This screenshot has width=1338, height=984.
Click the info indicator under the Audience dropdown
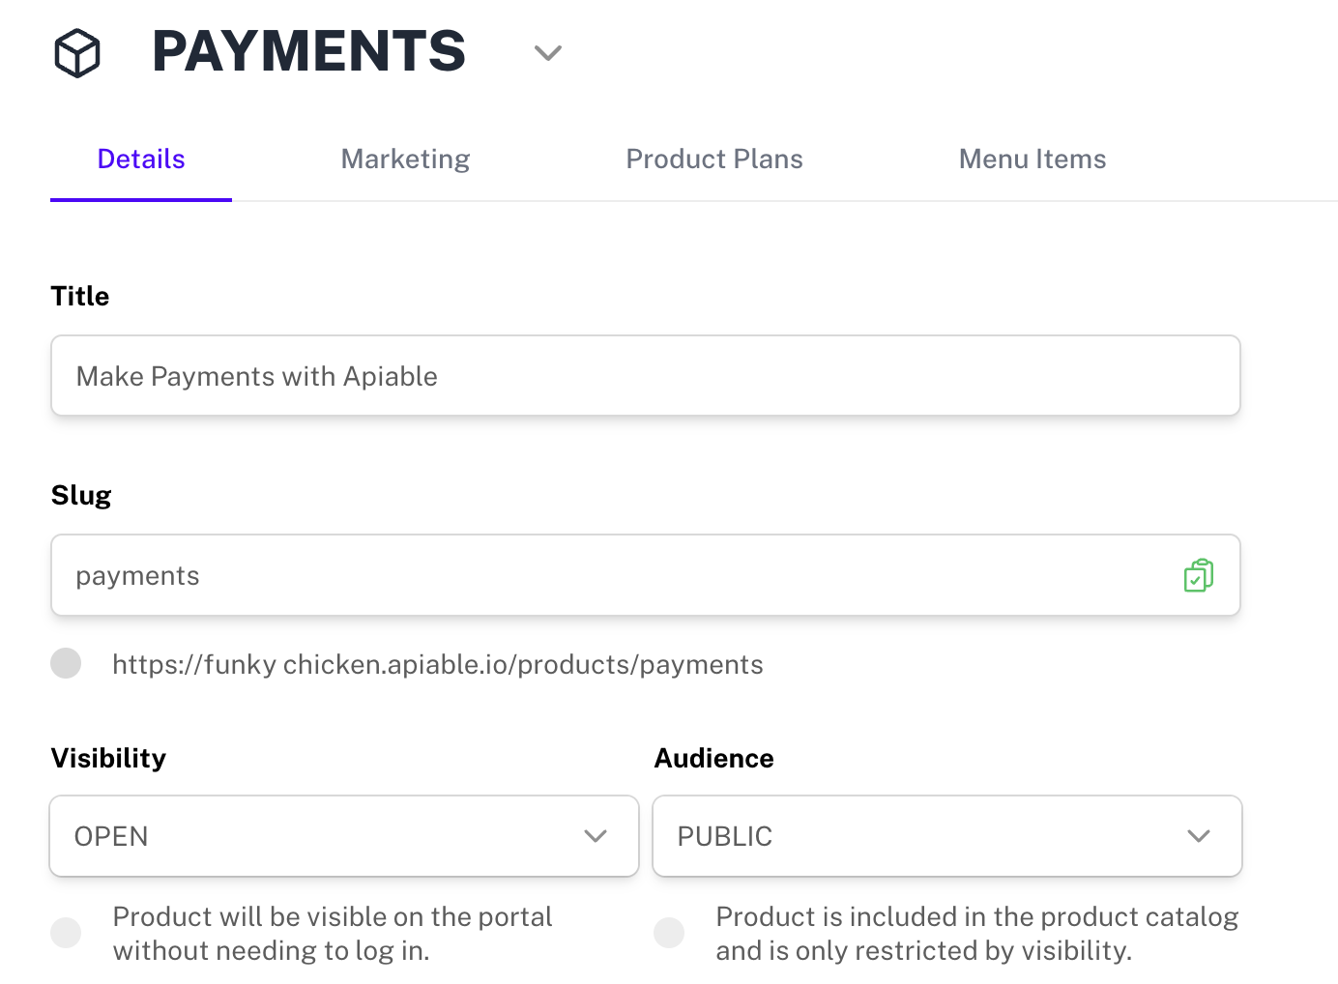(x=669, y=932)
